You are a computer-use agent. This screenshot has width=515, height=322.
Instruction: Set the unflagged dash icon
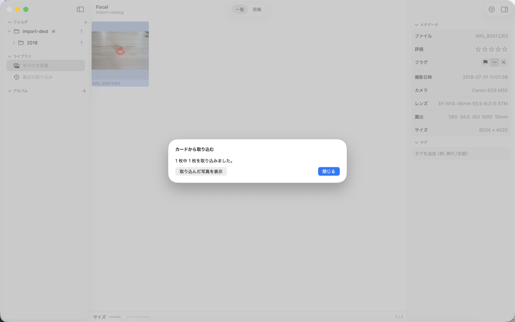(494, 62)
